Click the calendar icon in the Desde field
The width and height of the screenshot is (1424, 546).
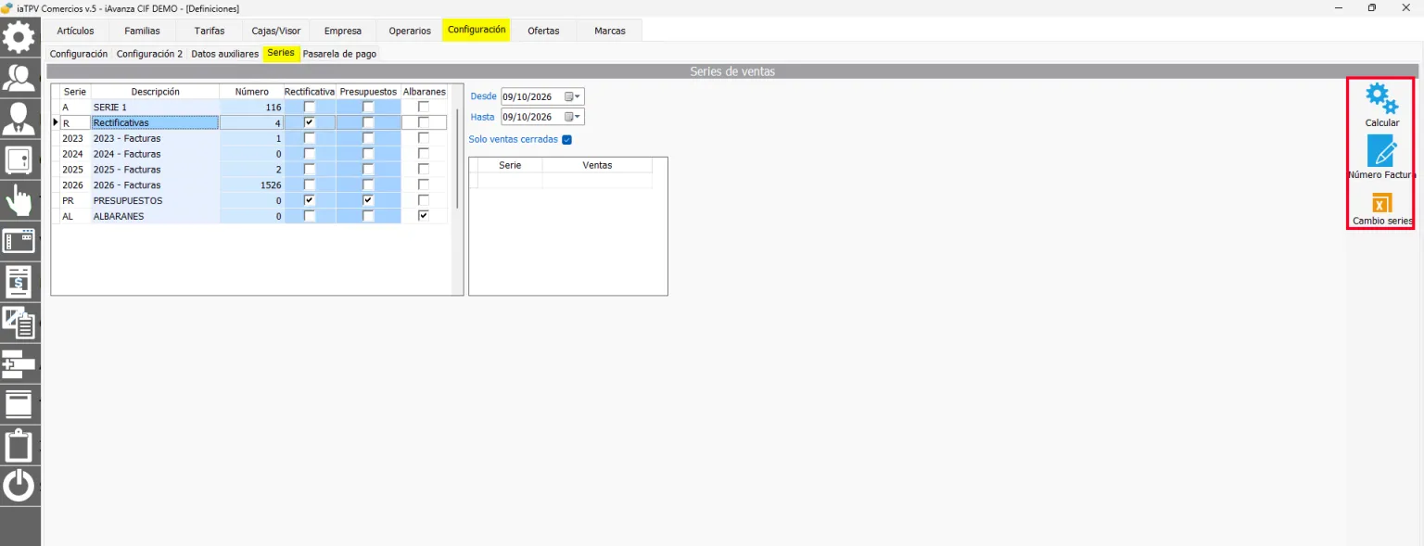point(569,96)
